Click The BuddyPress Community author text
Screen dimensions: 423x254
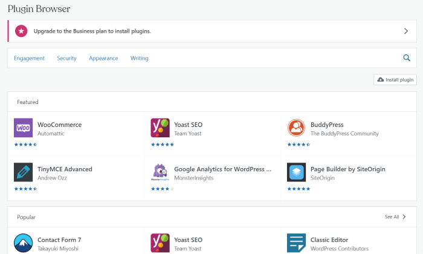click(x=344, y=134)
